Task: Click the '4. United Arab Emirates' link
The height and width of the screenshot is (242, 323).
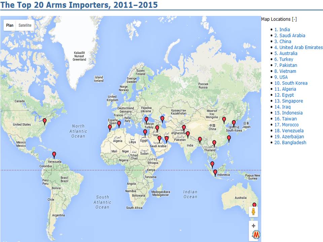Action: tap(298, 47)
